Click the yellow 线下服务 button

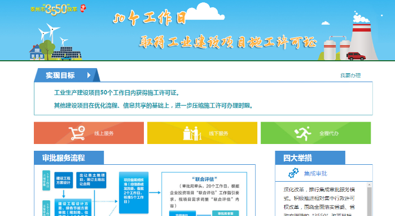click(202, 133)
